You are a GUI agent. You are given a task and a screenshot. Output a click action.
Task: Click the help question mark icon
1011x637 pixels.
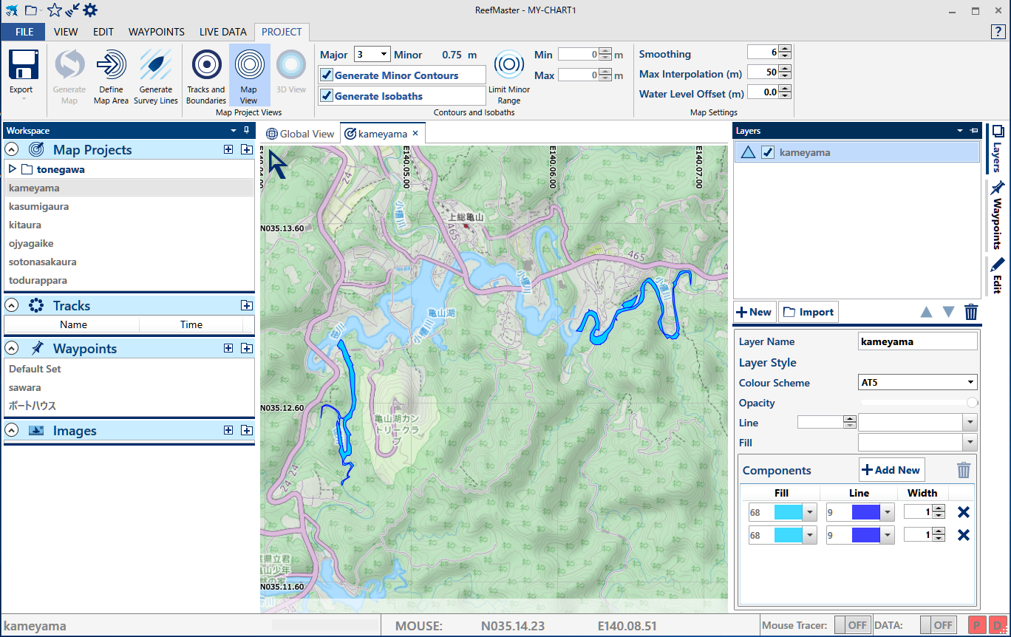tap(998, 31)
